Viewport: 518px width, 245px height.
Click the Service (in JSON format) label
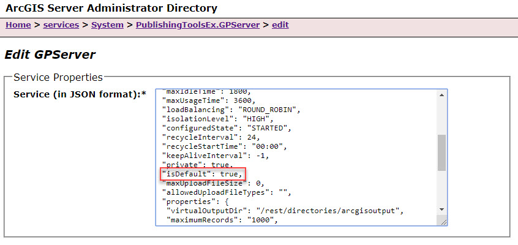click(x=80, y=94)
